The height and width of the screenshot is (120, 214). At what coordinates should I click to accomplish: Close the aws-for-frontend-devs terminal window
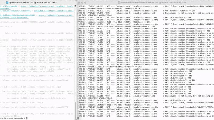tap(79, 3)
